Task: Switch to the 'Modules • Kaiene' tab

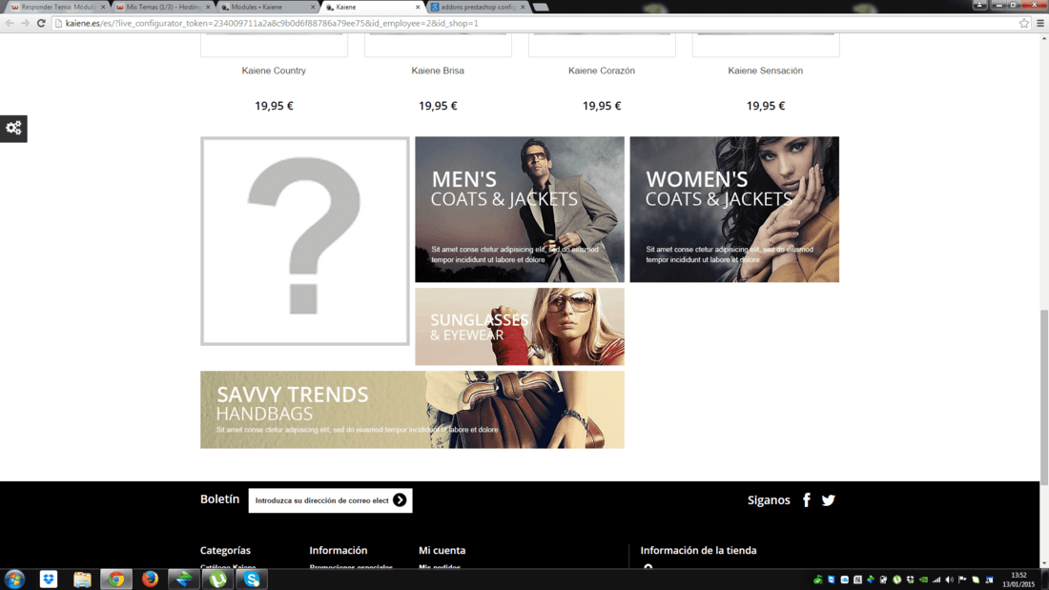Action: pos(268,7)
